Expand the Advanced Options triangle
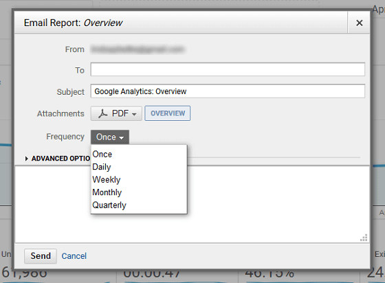The height and width of the screenshot is (283, 385). (27, 159)
